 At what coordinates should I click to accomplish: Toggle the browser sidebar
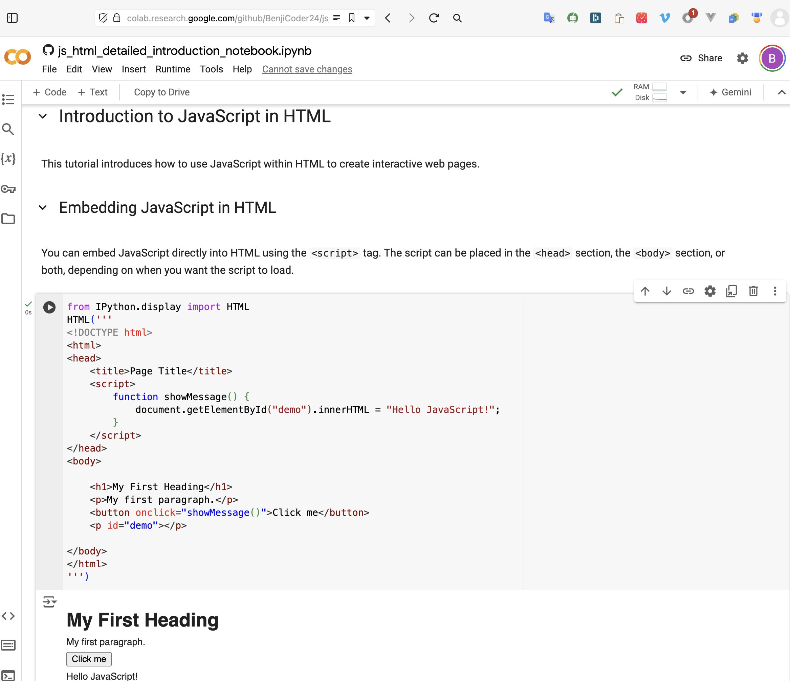click(x=13, y=18)
